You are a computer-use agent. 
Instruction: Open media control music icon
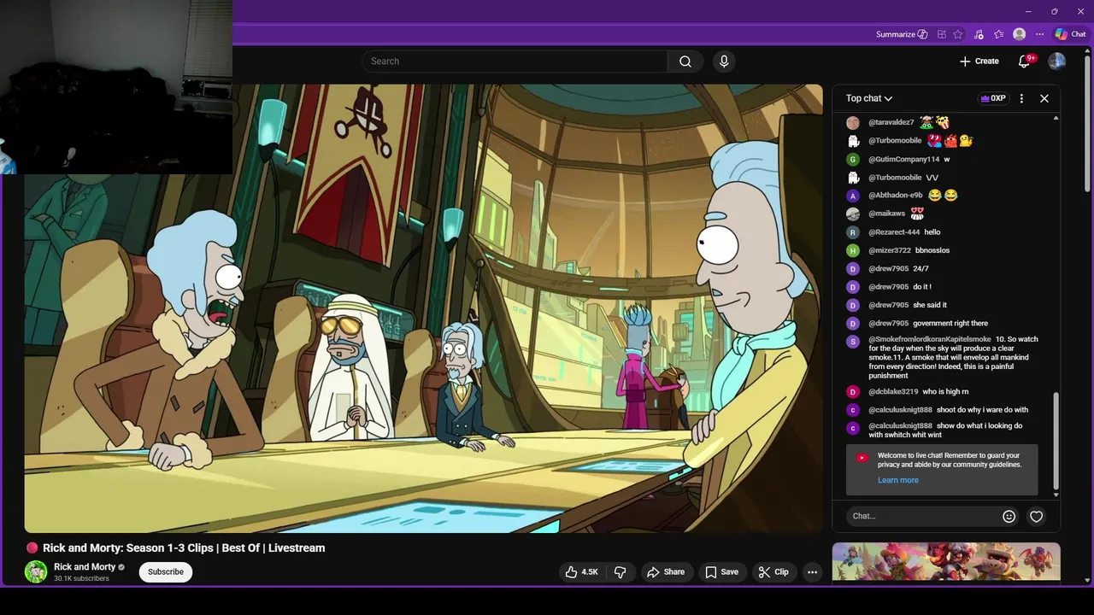coord(979,34)
